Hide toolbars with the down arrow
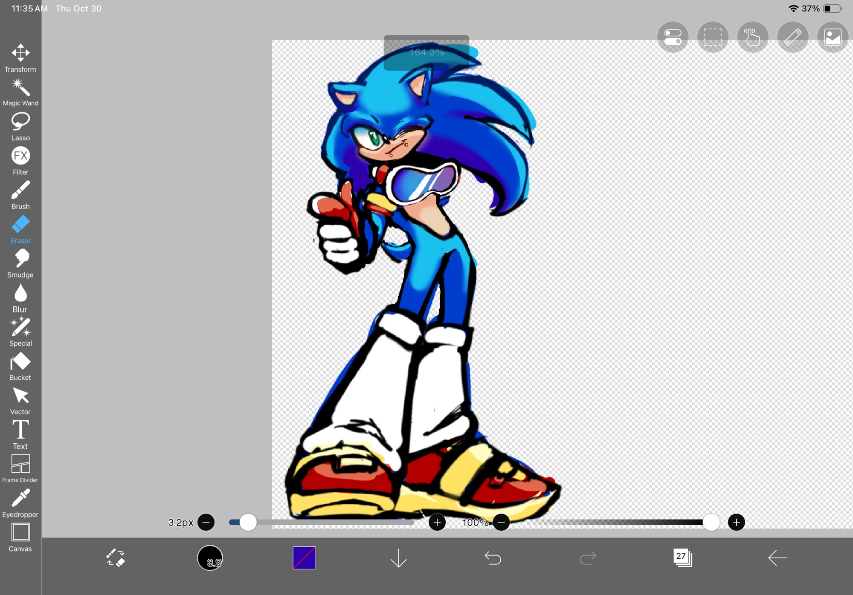The width and height of the screenshot is (853, 595). point(398,557)
